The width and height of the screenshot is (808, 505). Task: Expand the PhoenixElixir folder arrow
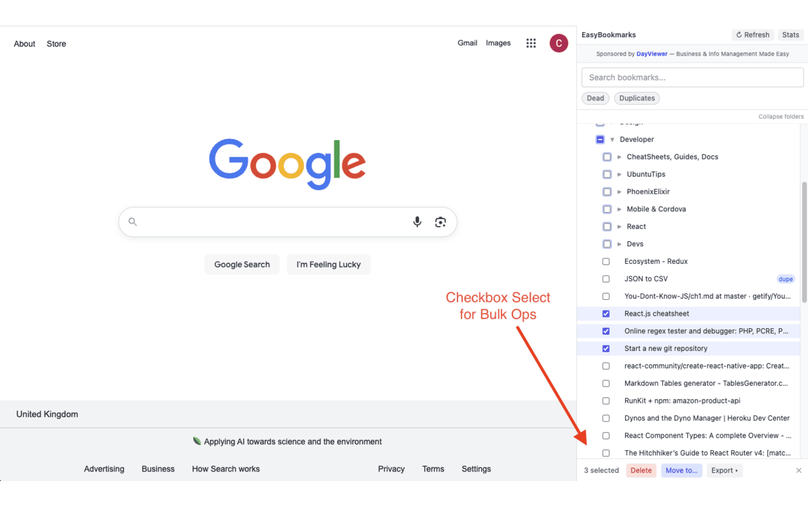(x=619, y=192)
